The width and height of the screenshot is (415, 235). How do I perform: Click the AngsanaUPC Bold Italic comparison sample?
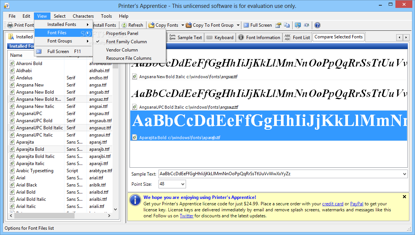point(269,96)
